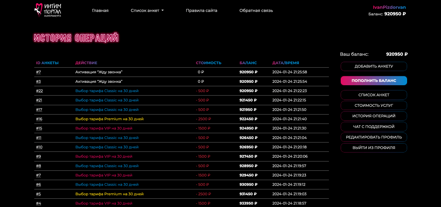Click profile ID link #15
The image size is (441, 207).
[39, 128]
